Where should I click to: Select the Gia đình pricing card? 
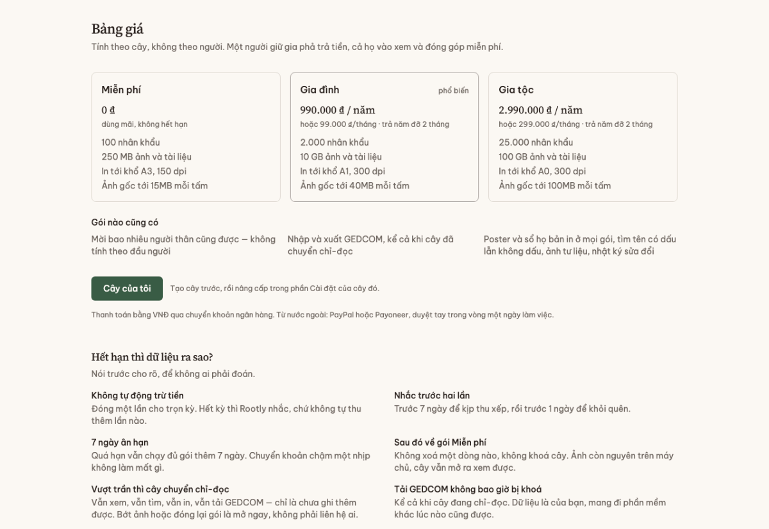point(384,137)
